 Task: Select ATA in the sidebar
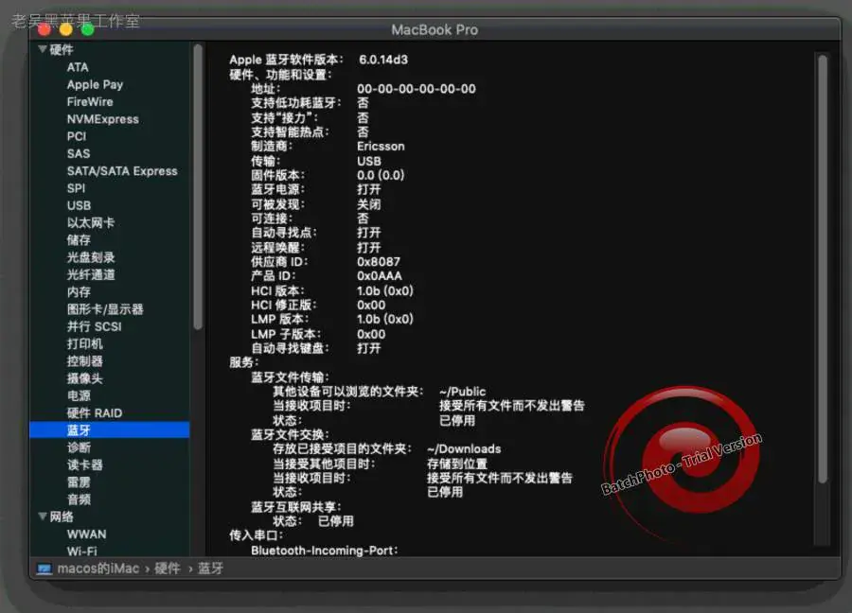pos(78,67)
